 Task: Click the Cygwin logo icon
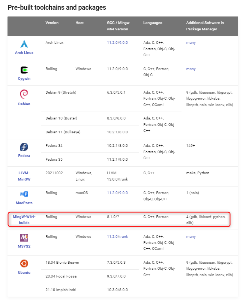tap(24, 70)
